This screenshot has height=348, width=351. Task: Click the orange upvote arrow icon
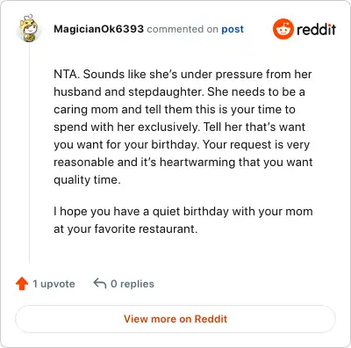(x=22, y=284)
